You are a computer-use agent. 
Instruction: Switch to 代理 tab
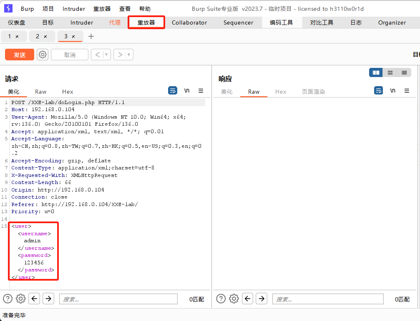click(115, 22)
